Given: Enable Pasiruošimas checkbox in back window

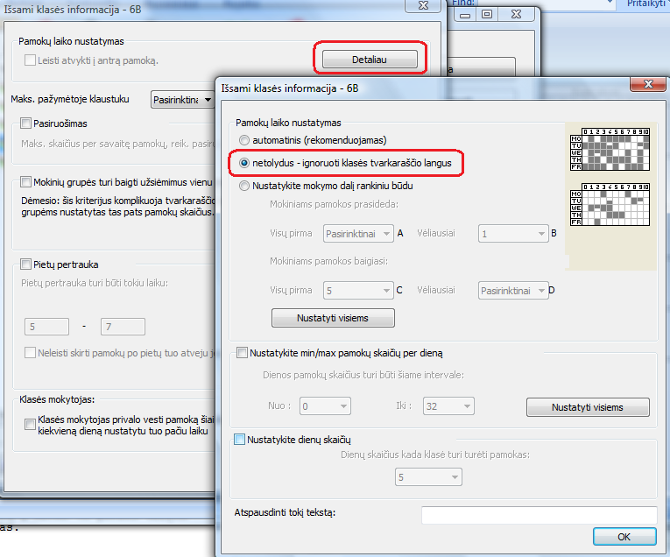Looking at the screenshot, I should pos(25,123).
